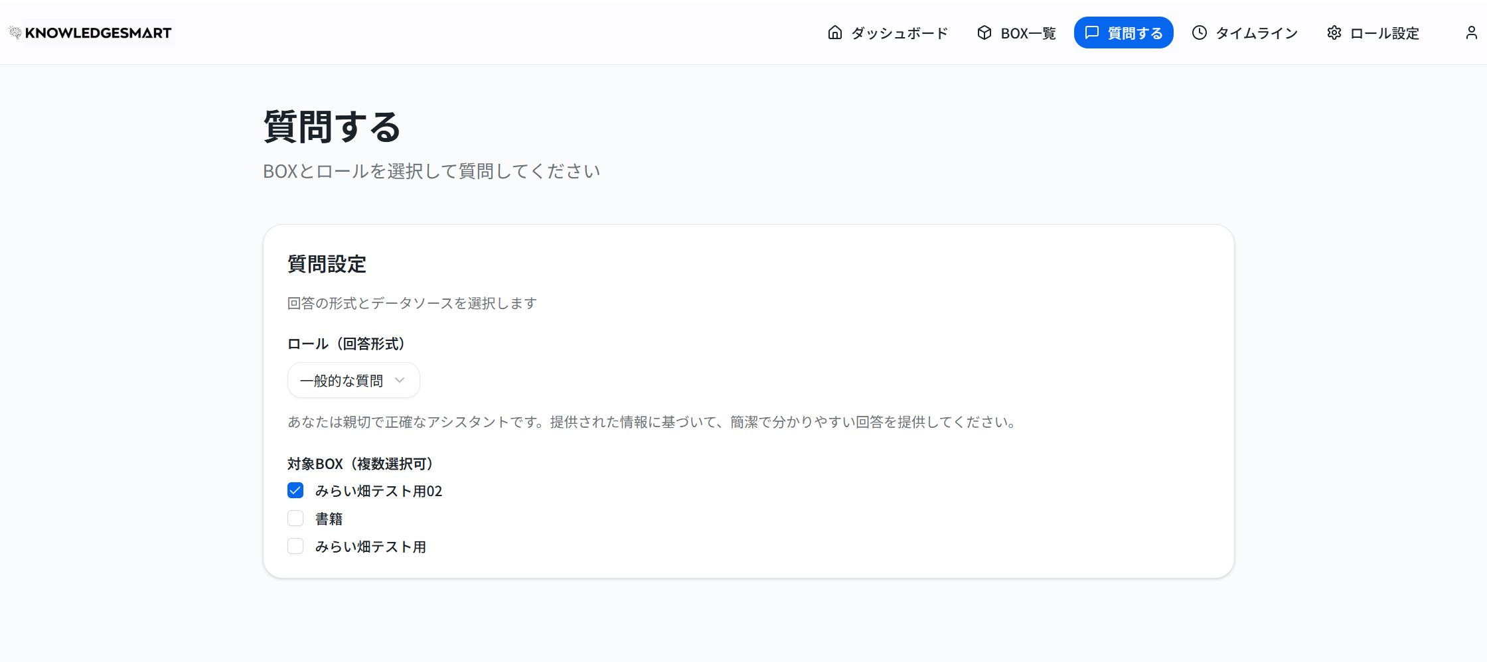This screenshot has height=662, width=1487.
Task: Open settings via the gear icon
Action: click(1334, 32)
